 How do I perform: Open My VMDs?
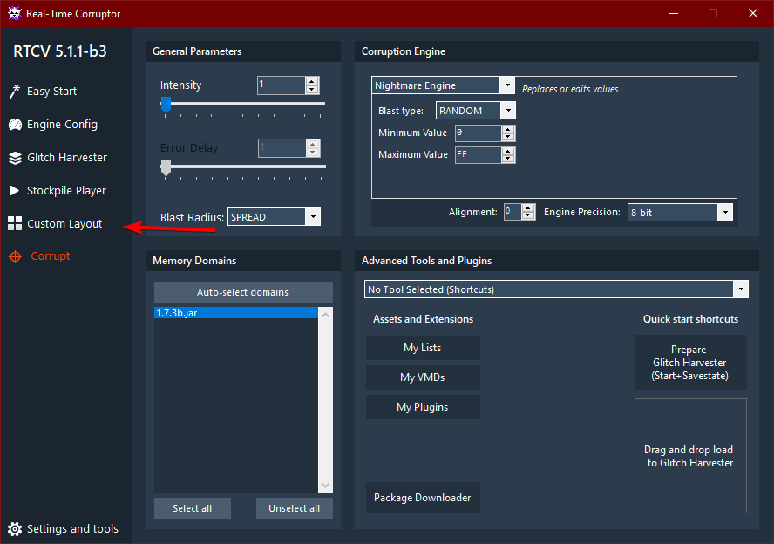pos(423,377)
